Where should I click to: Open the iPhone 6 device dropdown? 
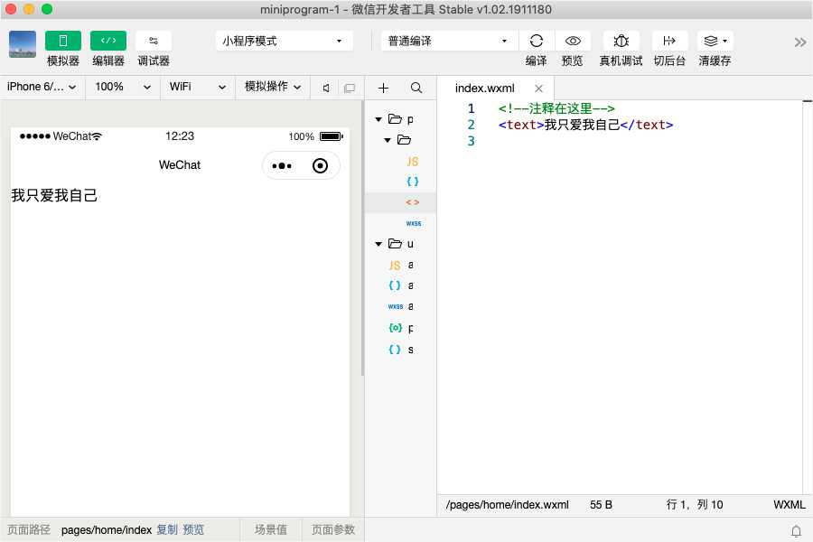(x=42, y=87)
